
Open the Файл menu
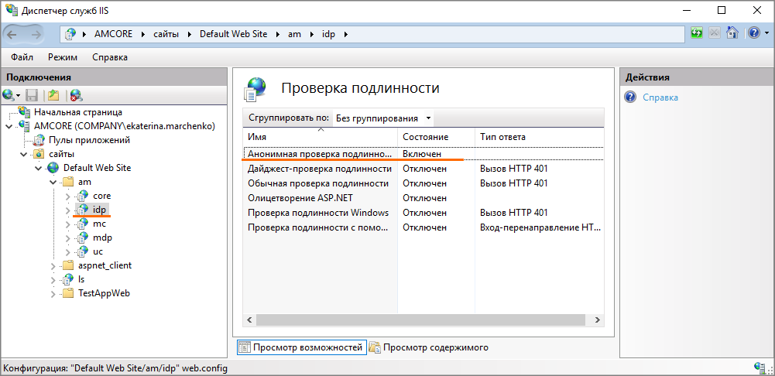point(22,57)
